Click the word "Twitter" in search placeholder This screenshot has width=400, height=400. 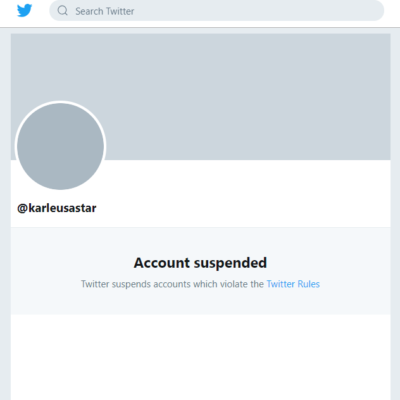[x=120, y=11]
